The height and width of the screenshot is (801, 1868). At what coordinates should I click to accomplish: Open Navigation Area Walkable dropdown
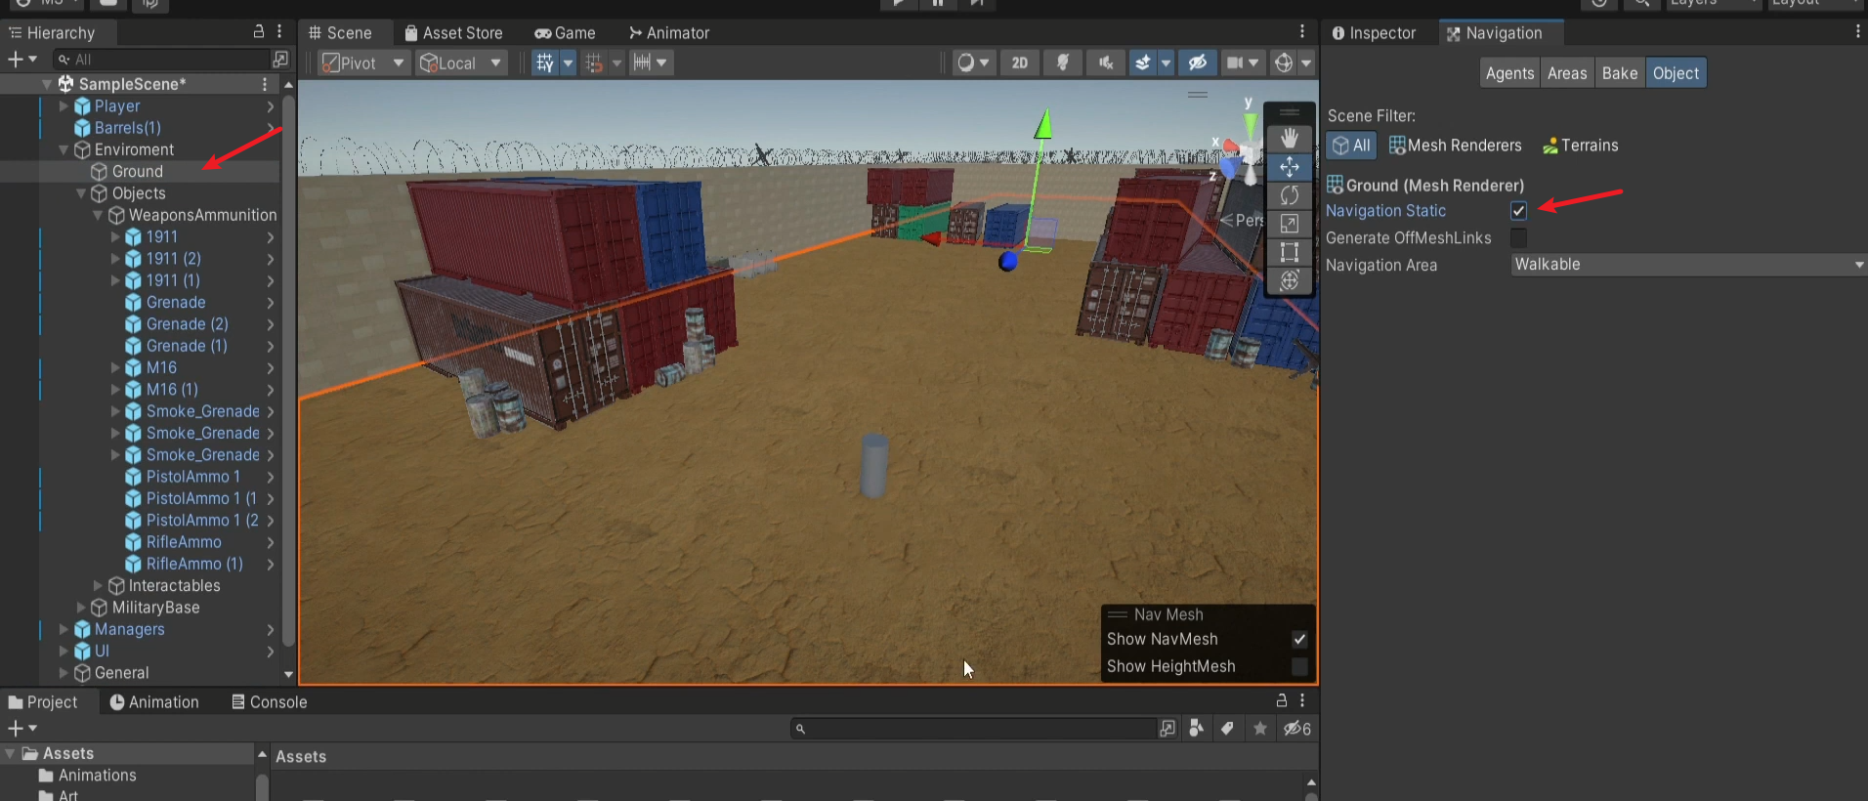[1688, 265]
